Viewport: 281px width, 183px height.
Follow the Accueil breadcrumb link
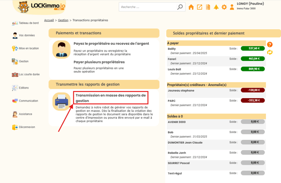49,20
